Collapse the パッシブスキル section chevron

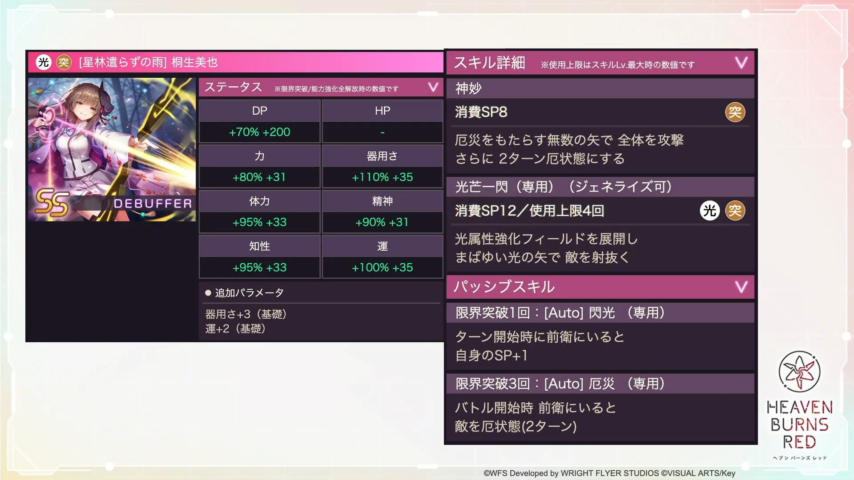click(x=741, y=287)
